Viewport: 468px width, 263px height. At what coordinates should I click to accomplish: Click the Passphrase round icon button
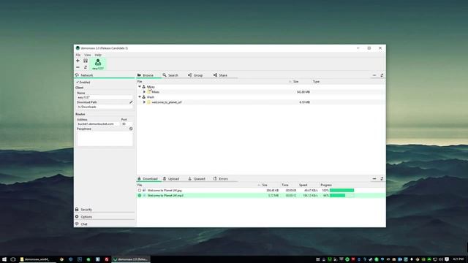(x=131, y=129)
